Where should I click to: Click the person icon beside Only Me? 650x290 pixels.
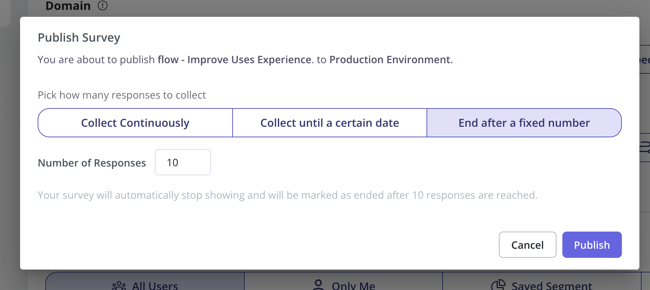tap(318, 285)
